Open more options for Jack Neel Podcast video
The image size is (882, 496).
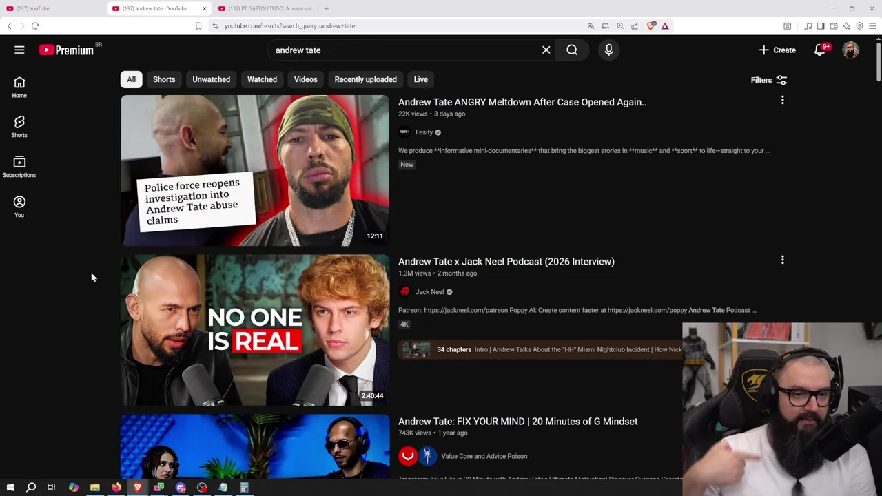(782, 260)
